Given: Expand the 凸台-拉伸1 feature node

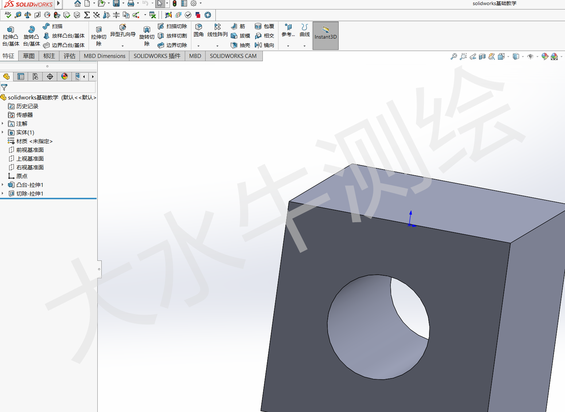Looking at the screenshot, I should [3, 185].
